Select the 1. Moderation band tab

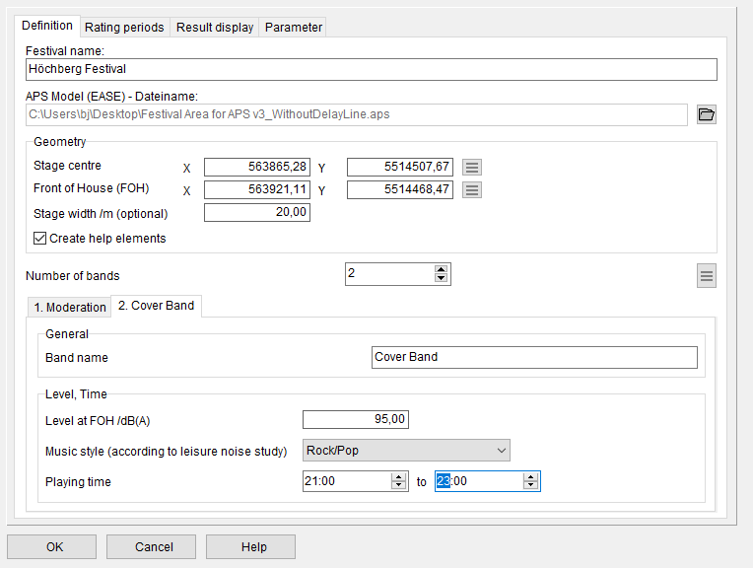click(x=70, y=308)
